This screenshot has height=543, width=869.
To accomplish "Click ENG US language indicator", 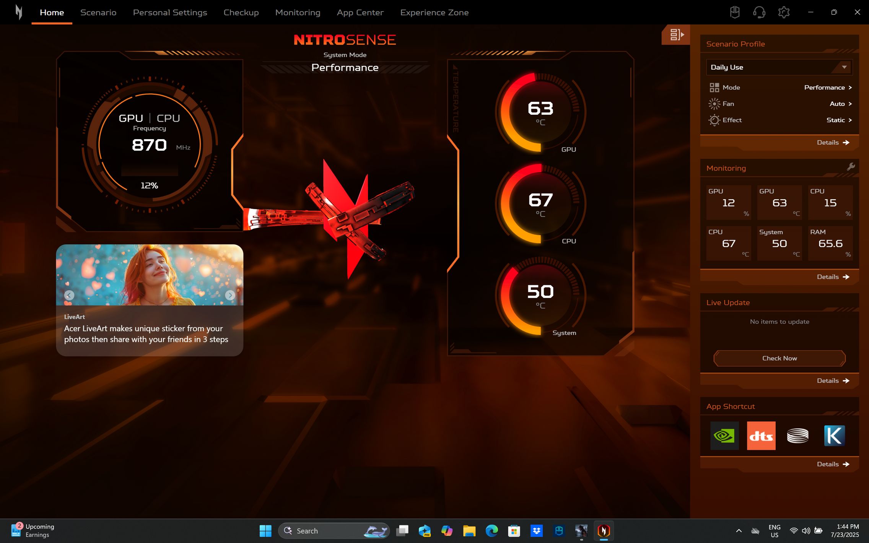I will pyautogui.click(x=774, y=531).
